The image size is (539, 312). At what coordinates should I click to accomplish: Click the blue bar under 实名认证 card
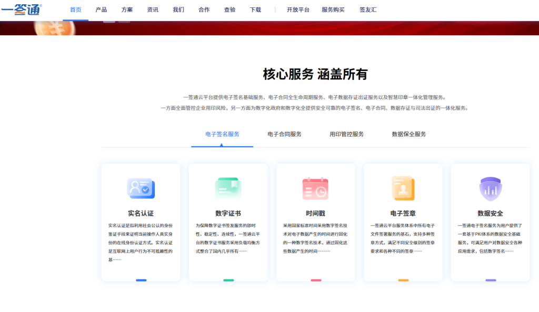point(141,280)
